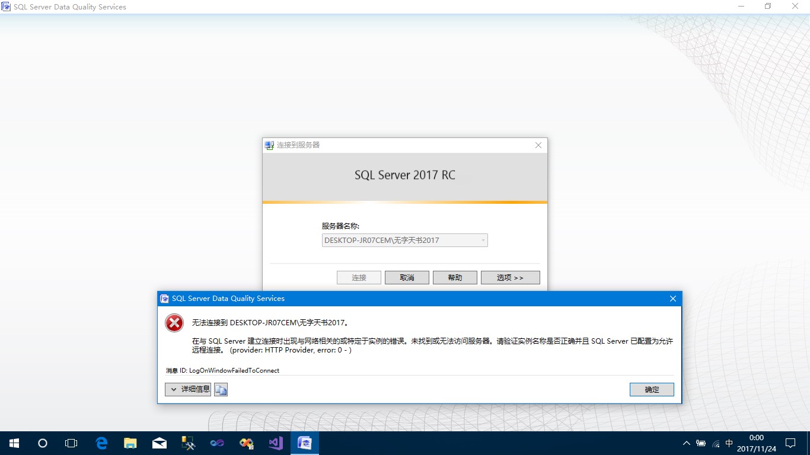Open the Mail app from taskbar
810x455 pixels.
(159, 443)
